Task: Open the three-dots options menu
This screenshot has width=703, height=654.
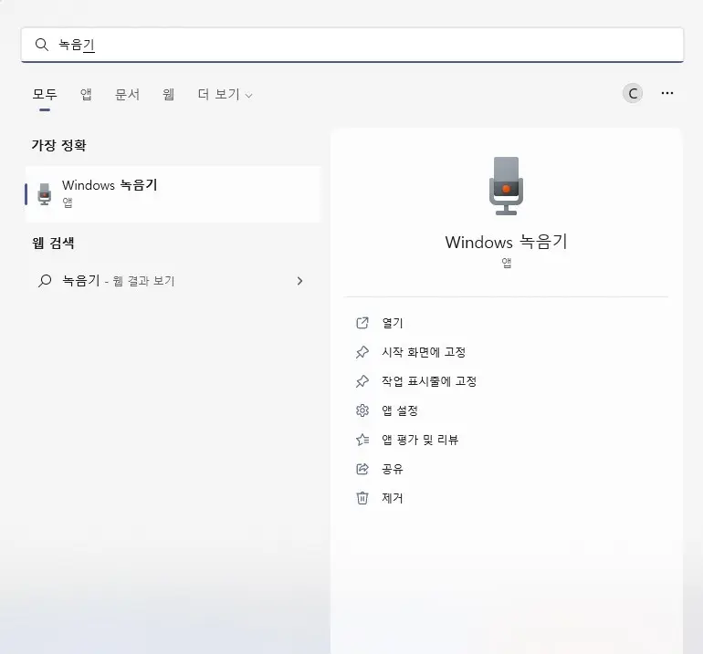Action: pos(667,93)
